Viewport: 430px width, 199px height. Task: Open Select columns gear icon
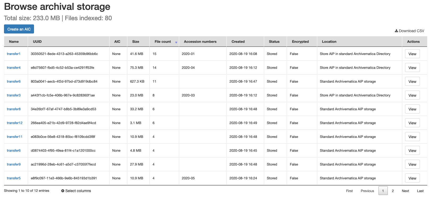[x=63, y=191]
